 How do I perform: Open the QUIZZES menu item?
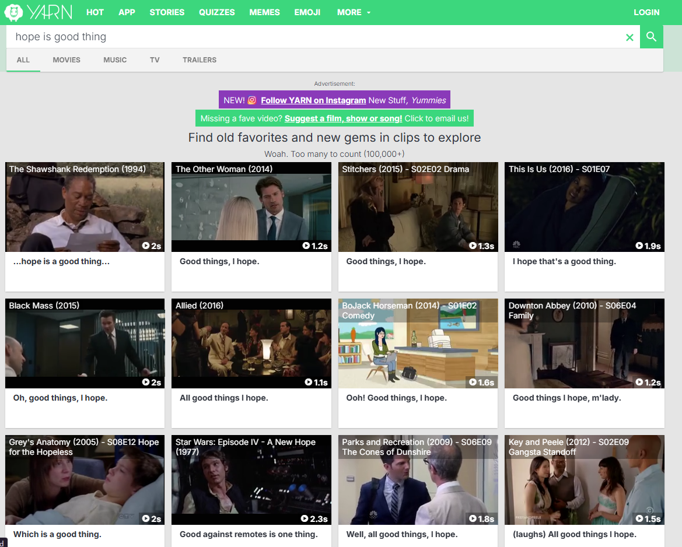click(x=216, y=12)
